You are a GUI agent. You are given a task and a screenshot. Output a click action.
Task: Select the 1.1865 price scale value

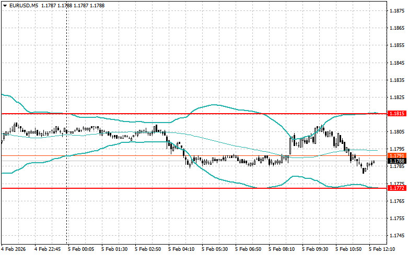pyautogui.click(x=397, y=28)
